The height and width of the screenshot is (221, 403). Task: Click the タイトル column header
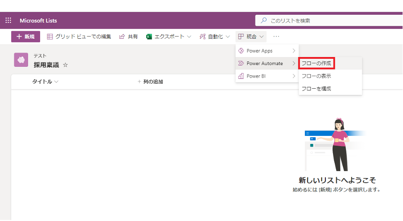click(x=42, y=82)
